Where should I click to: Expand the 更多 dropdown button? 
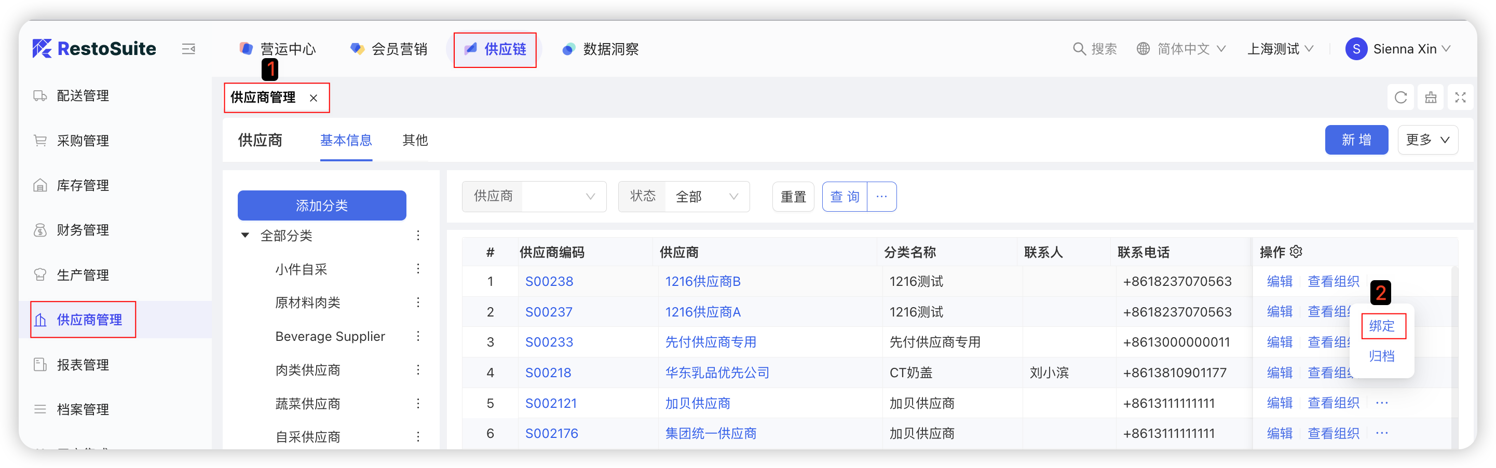click(x=1427, y=140)
